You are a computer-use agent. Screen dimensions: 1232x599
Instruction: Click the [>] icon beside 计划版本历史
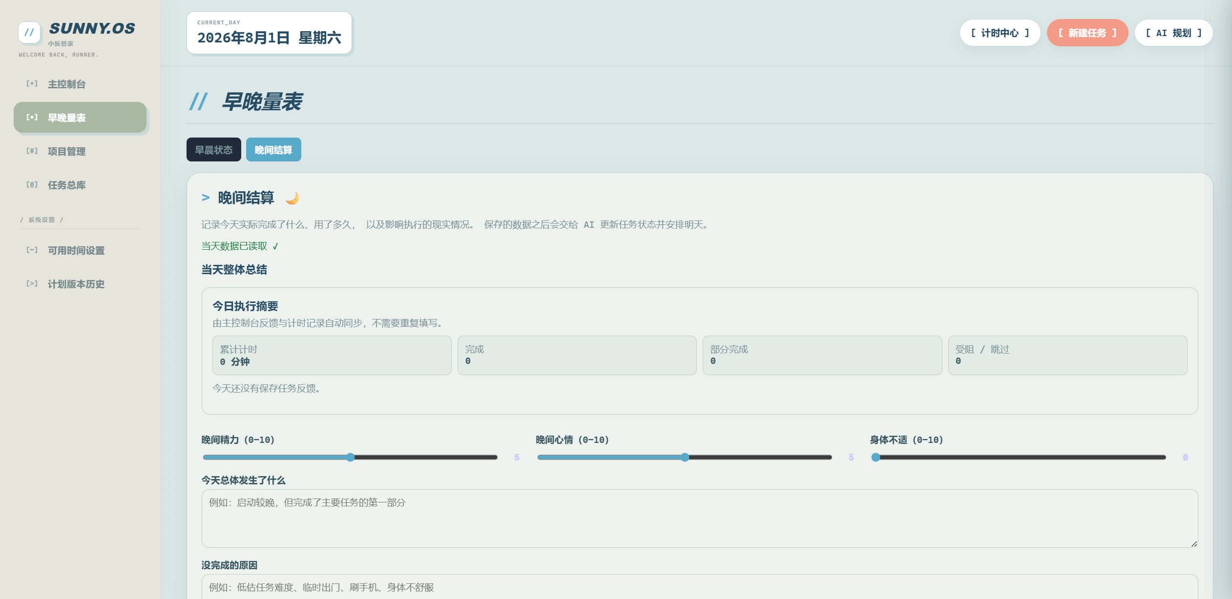[x=32, y=284]
